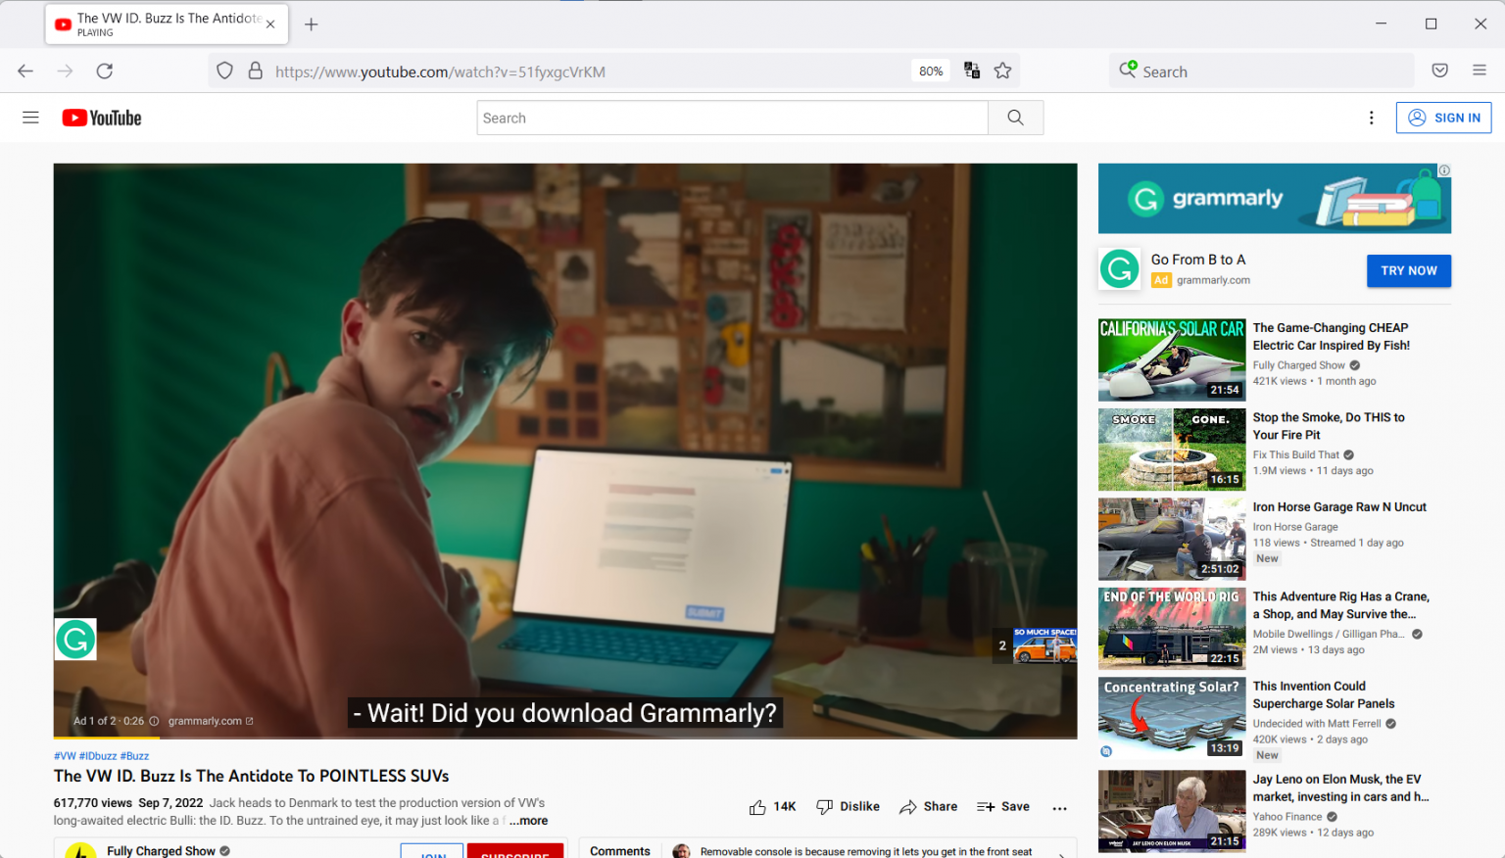Dislike the video

tap(848, 806)
